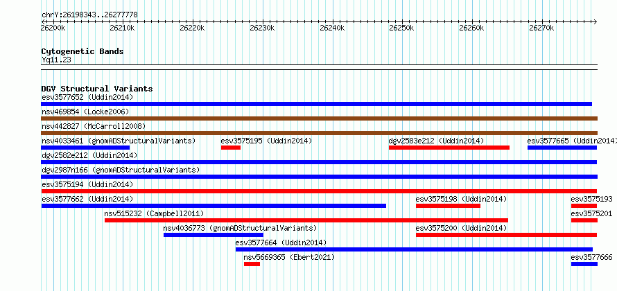Click the 26260k ruler mark
Screen dimensions: 617x291
(x=471, y=28)
